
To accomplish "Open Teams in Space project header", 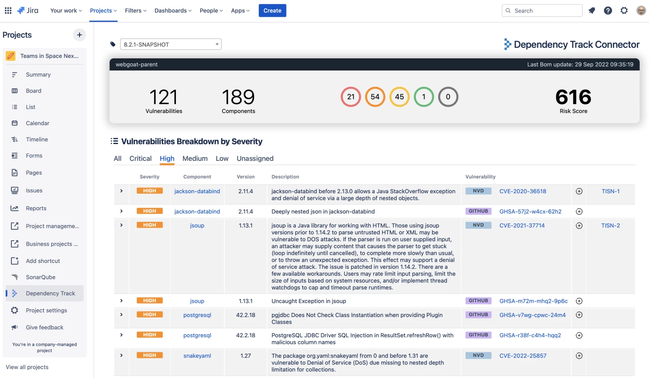I will [x=45, y=56].
